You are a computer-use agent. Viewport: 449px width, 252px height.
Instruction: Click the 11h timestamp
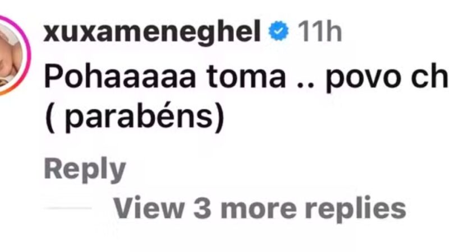(320, 31)
